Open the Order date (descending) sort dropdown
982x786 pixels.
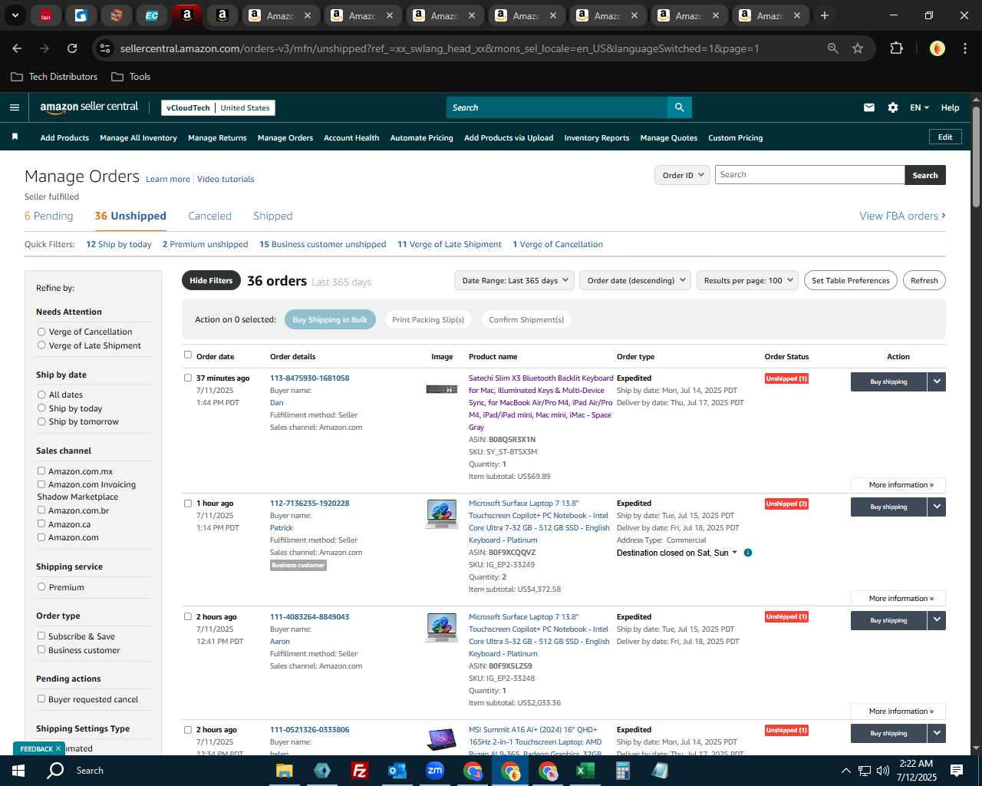pos(635,280)
